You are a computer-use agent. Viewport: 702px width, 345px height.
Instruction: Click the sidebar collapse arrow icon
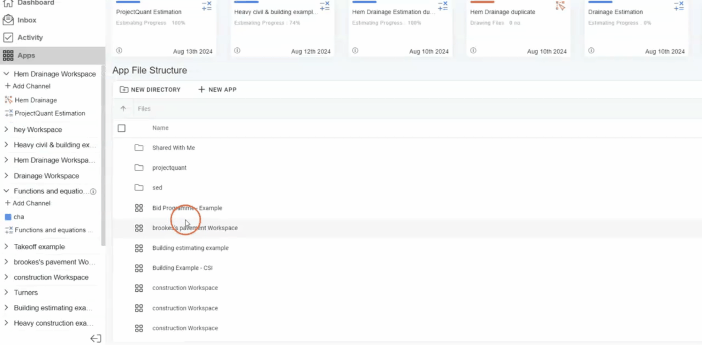[x=95, y=338]
